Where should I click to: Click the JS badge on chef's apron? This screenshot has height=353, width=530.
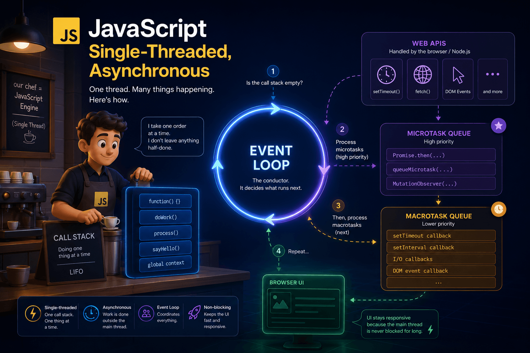click(101, 199)
